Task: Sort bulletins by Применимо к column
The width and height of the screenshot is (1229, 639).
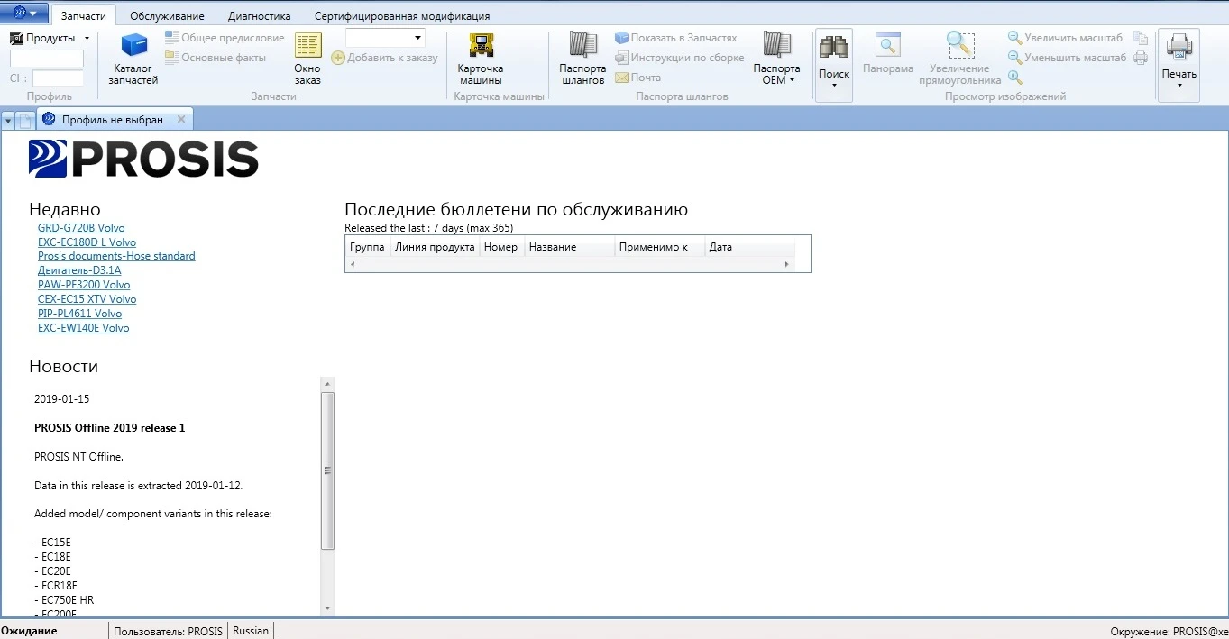Action: [659, 247]
